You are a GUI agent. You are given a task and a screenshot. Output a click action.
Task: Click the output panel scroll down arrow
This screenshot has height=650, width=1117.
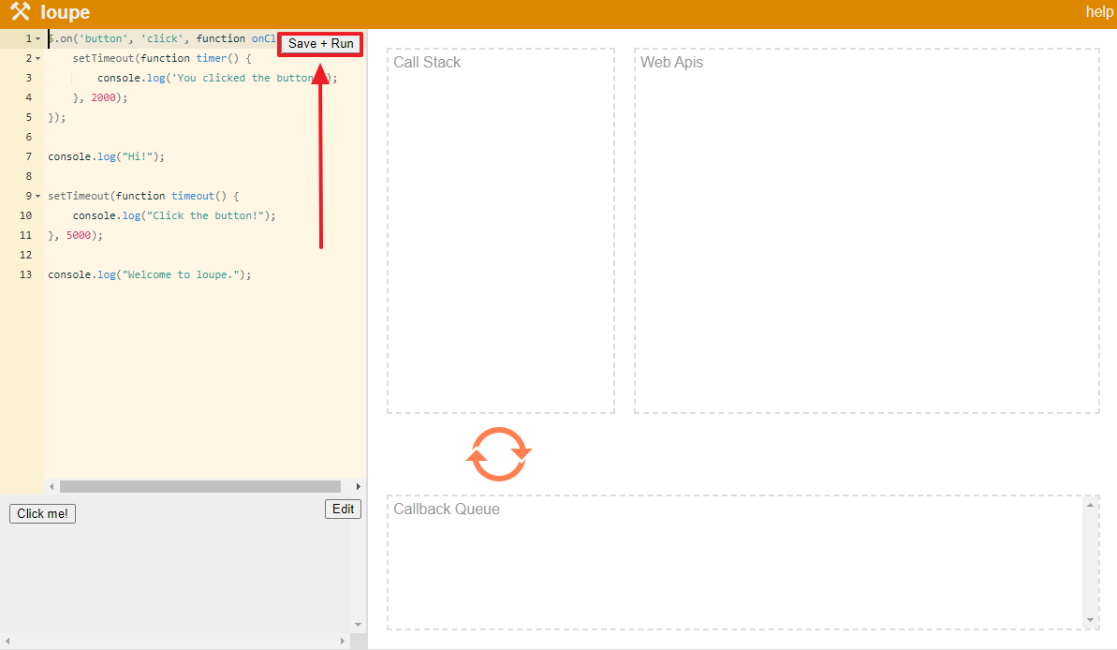click(358, 625)
